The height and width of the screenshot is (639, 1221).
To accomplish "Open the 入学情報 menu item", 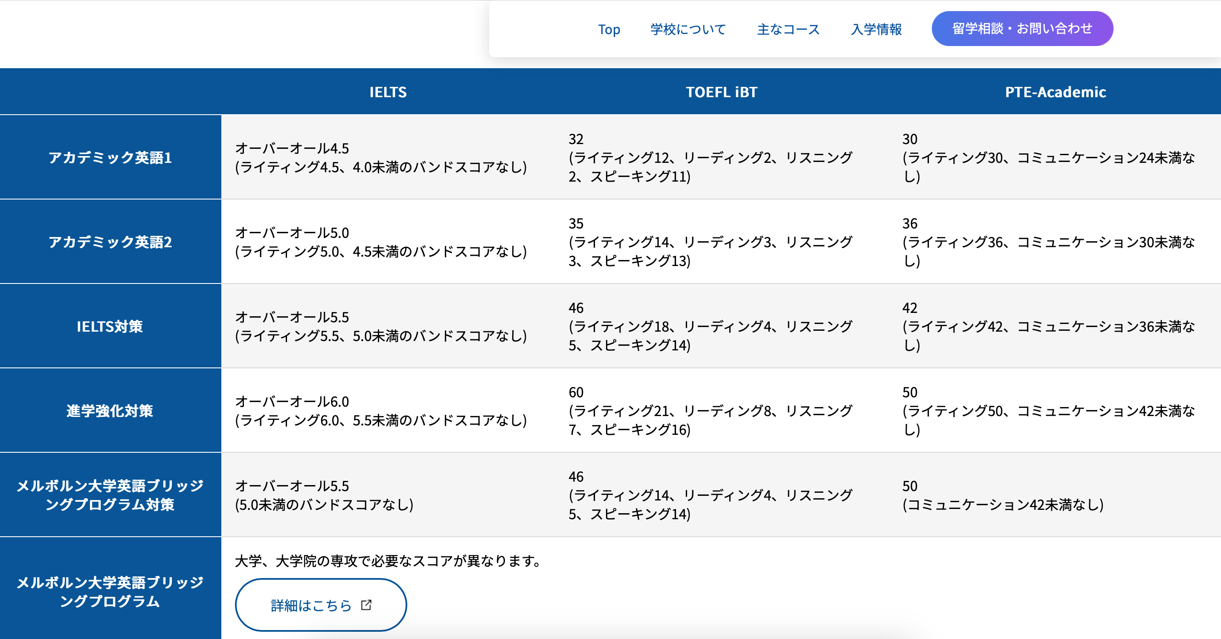I will 876,29.
